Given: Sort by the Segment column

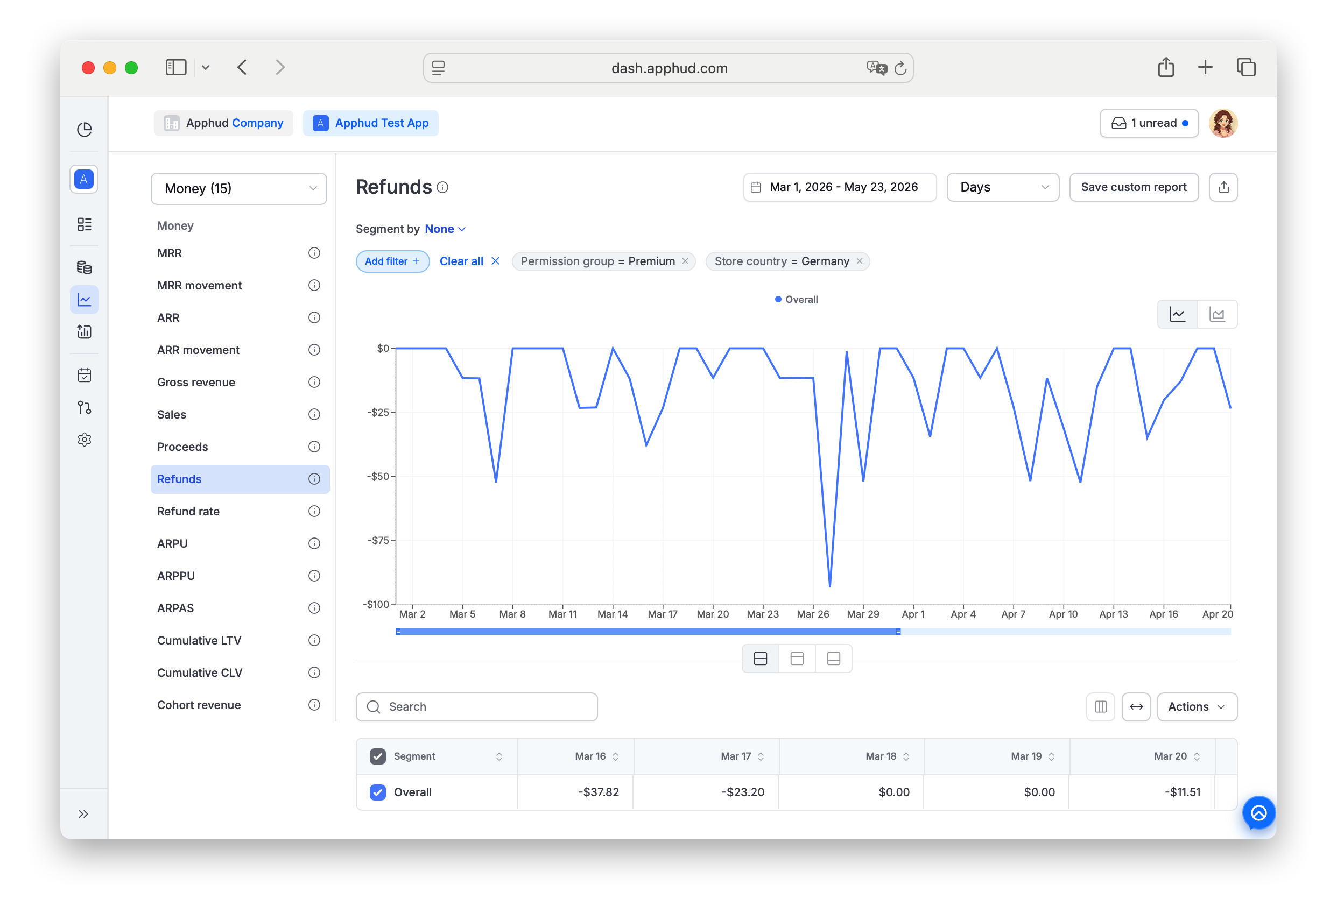Looking at the screenshot, I should click(499, 756).
